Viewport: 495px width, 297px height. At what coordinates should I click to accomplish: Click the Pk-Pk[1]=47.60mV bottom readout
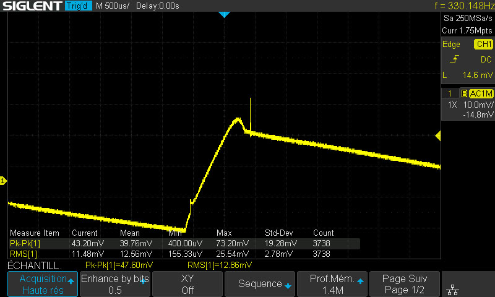point(119,265)
